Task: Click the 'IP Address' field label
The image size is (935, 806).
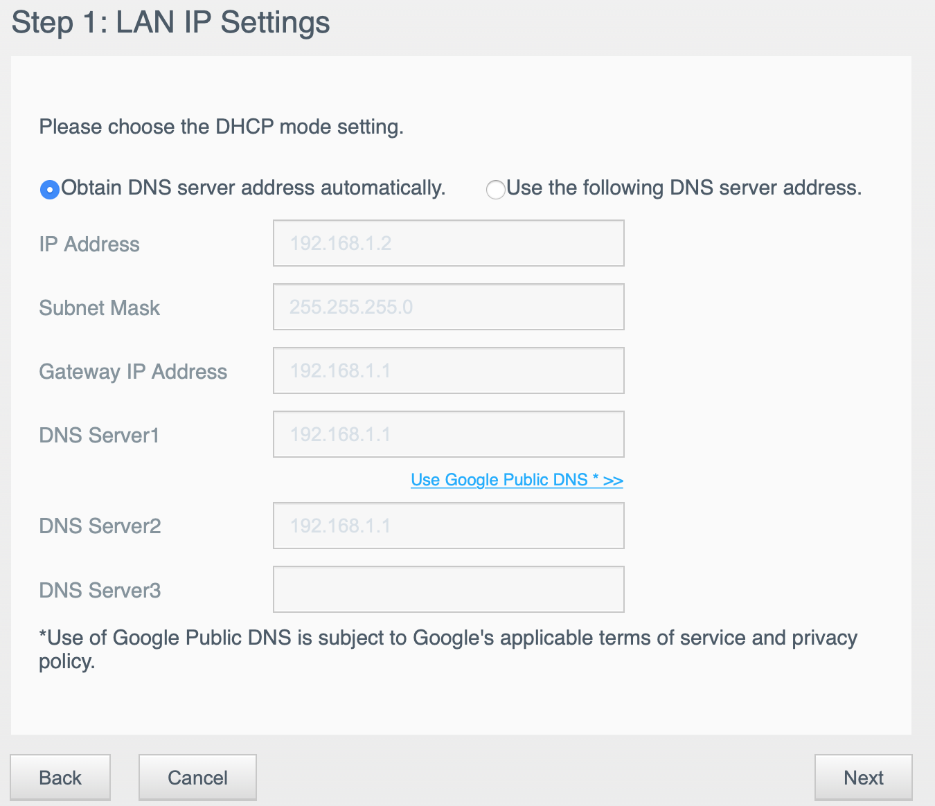Action: [89, 244]
